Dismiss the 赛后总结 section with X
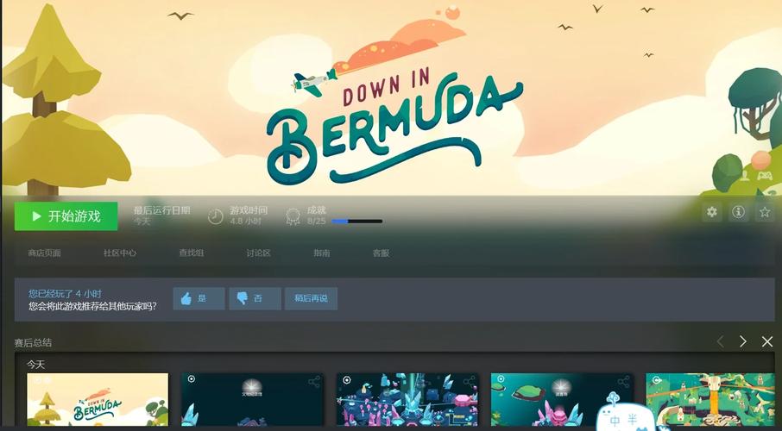782x431 pixels. (767, 341)
